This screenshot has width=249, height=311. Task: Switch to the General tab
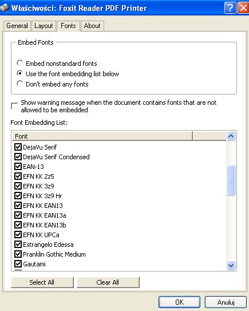(17, 26)
